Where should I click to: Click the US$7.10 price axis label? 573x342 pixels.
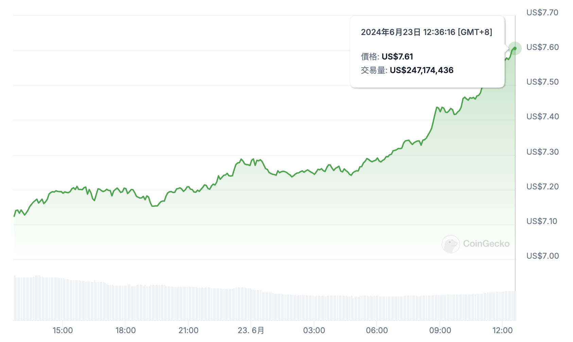click(542, 221)
